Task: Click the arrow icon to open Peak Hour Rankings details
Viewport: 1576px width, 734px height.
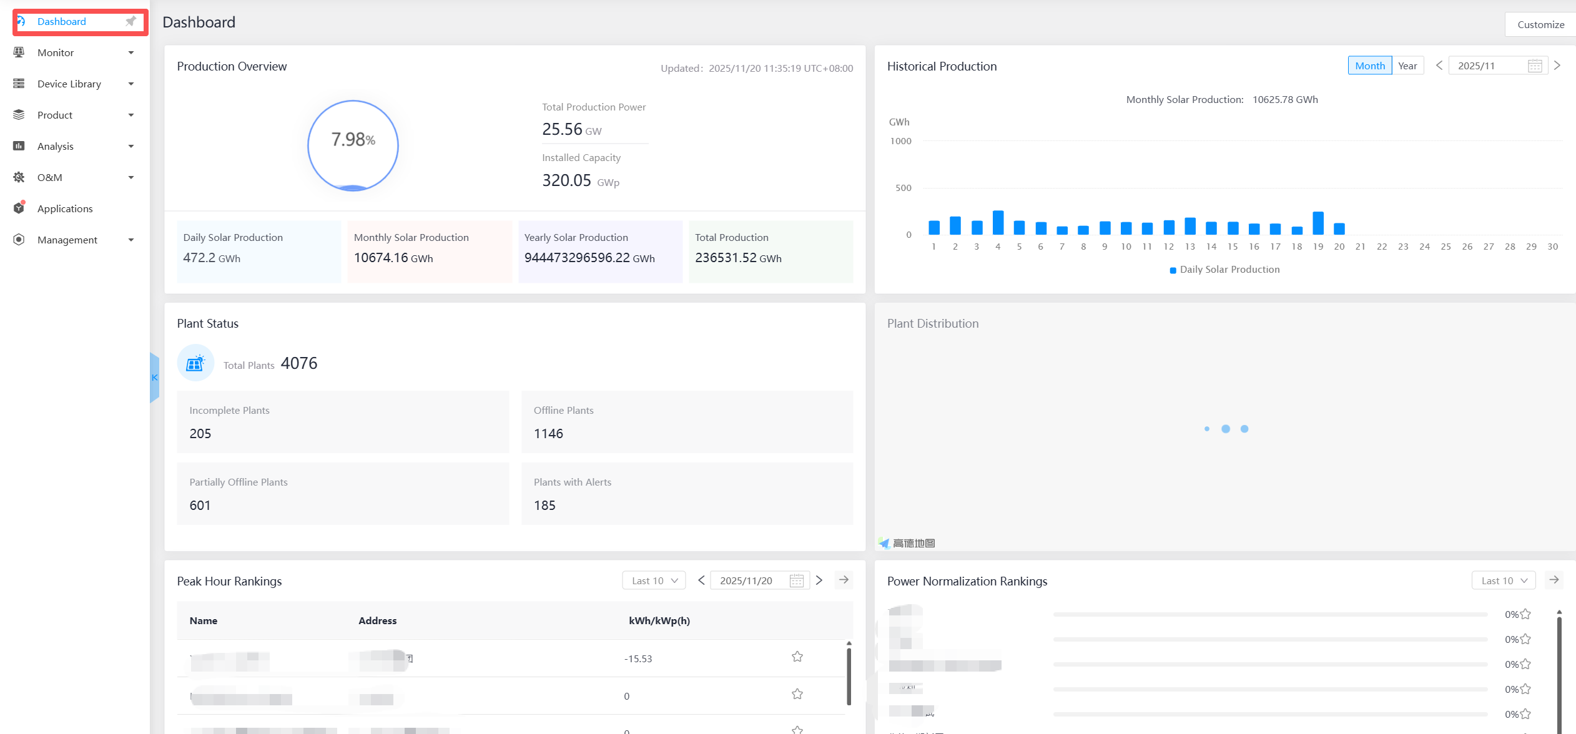Action: pyautogui.click(x=844, y=580)
